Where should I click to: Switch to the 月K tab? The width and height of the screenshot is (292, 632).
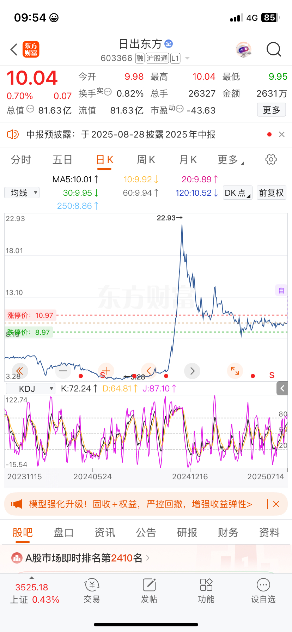click(x=188, y=160)
